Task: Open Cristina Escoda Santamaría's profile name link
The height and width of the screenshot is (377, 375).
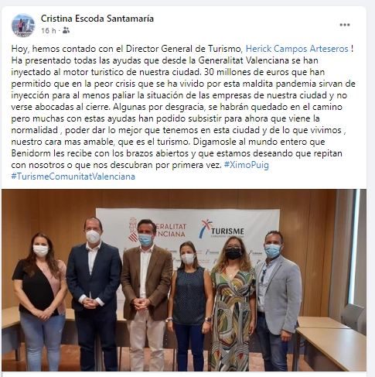Action: pos(97,19)
